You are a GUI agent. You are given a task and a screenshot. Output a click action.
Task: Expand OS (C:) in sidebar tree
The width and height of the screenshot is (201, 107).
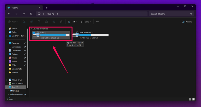click(8, 91)
